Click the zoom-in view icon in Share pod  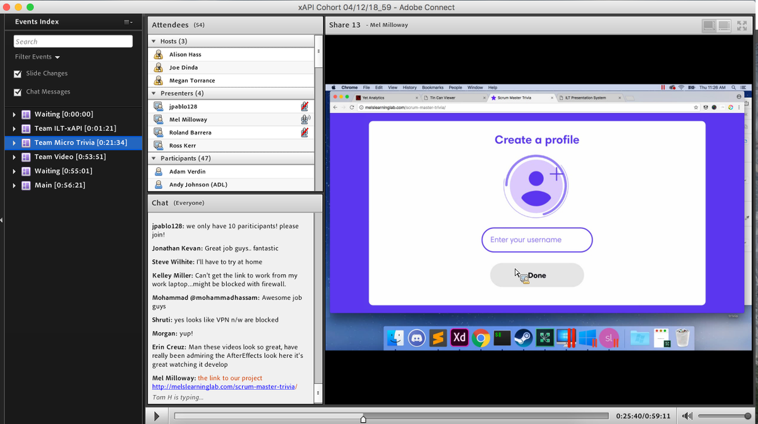pyautogui.click(x=725, y=25)
